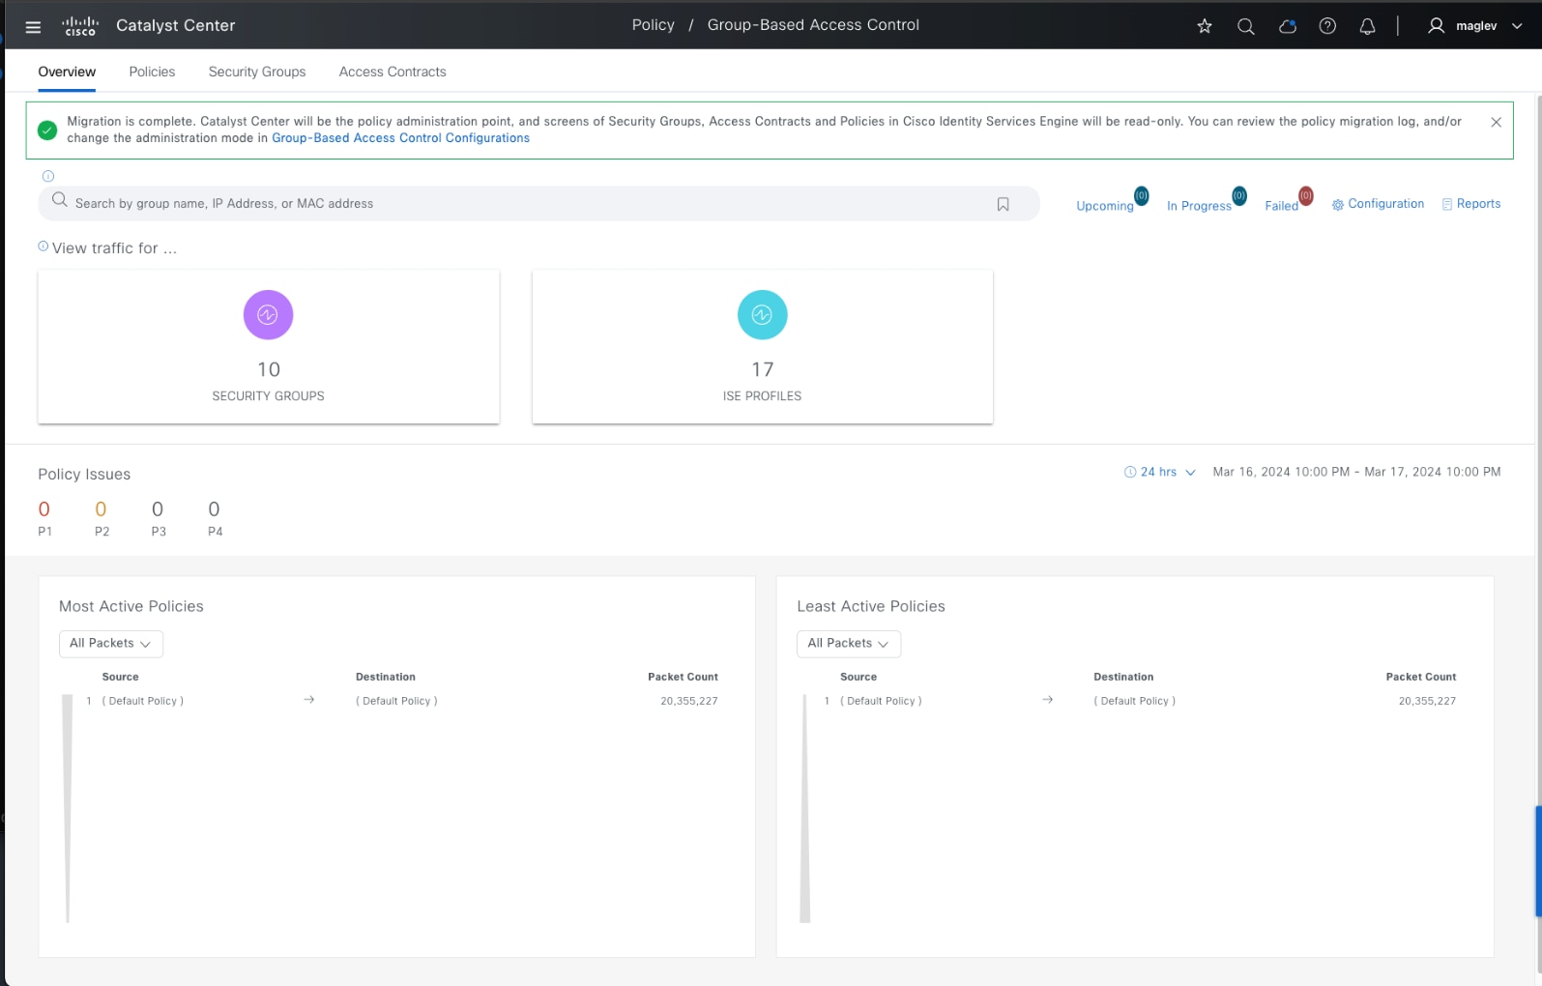Open the 24 hrs time range dropdown
This screenshot has height=986, width=1542.
point(1160,472)
